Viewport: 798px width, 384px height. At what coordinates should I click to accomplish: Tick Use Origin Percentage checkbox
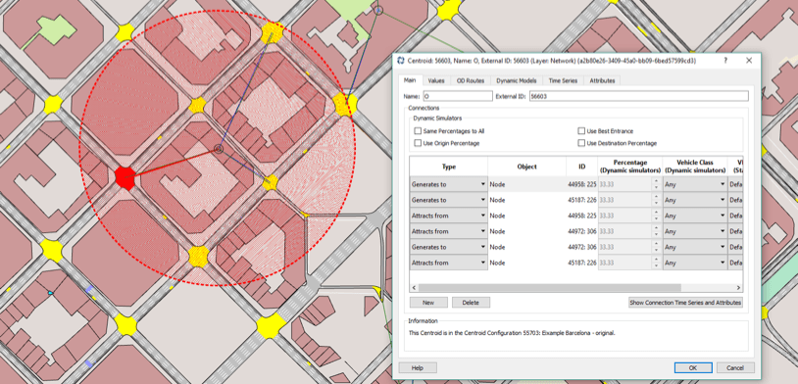(x=418, y=143)
